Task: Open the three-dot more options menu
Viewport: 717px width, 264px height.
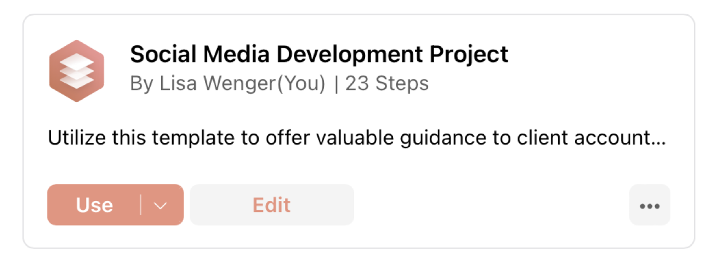Action: pos(650,205)
